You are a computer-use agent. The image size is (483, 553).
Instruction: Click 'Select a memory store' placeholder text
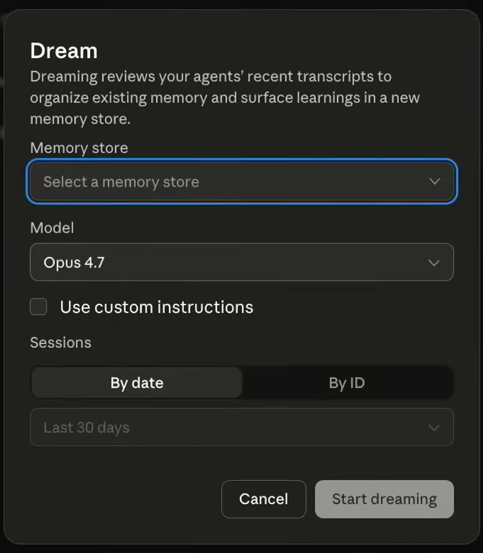[121, 182]
